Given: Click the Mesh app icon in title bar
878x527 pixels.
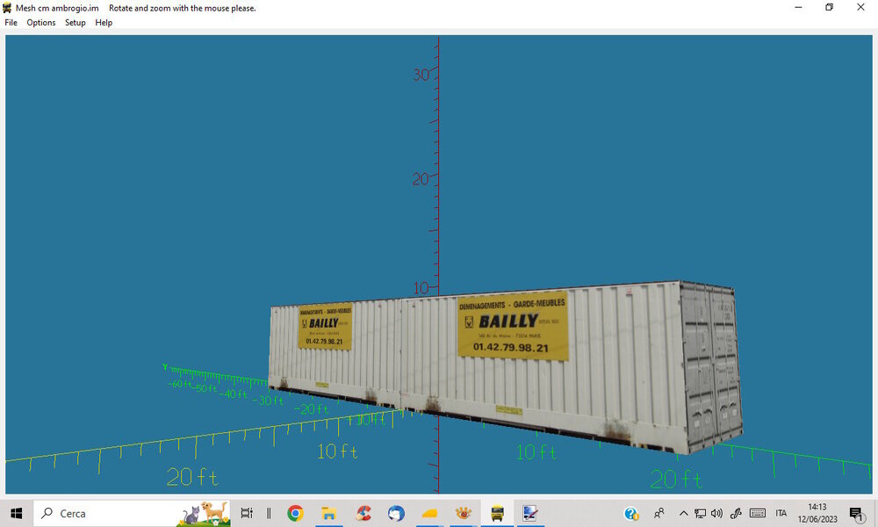Looking at the screenshot, I should tap(7, 8).
